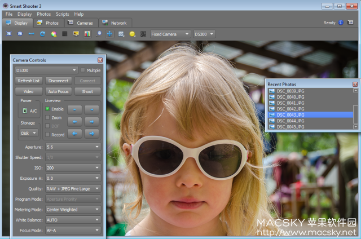Open the White Balance AUTO dropdown

(73, 220)
